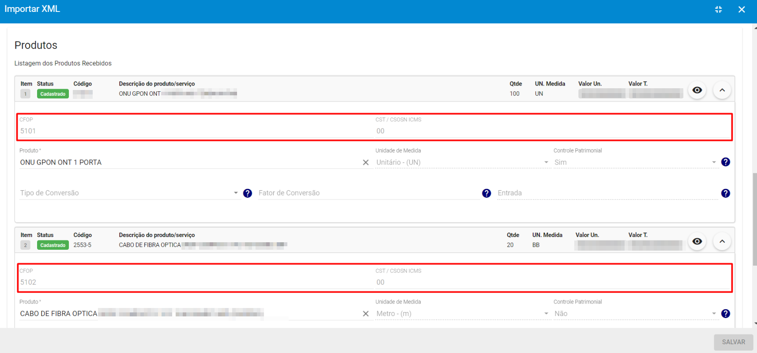Close the Importar XML dialog
Viewport: 757px width, 353px height.
[742, 9]
